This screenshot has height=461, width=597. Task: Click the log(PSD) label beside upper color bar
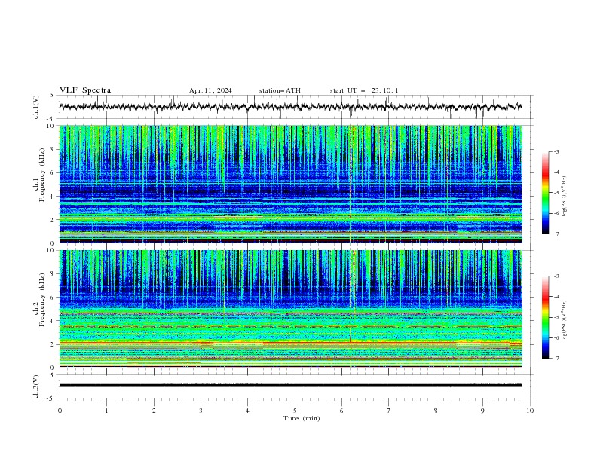[565, 197]
